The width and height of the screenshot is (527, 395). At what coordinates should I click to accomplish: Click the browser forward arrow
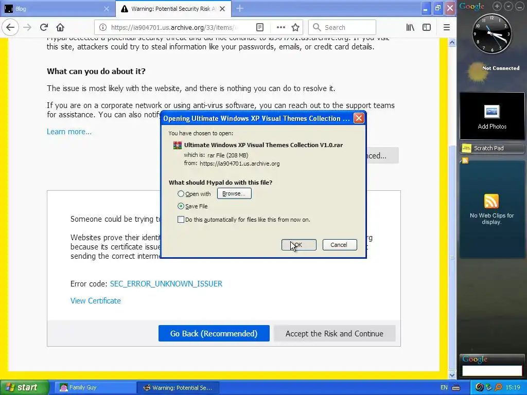[x=27, y=27]
